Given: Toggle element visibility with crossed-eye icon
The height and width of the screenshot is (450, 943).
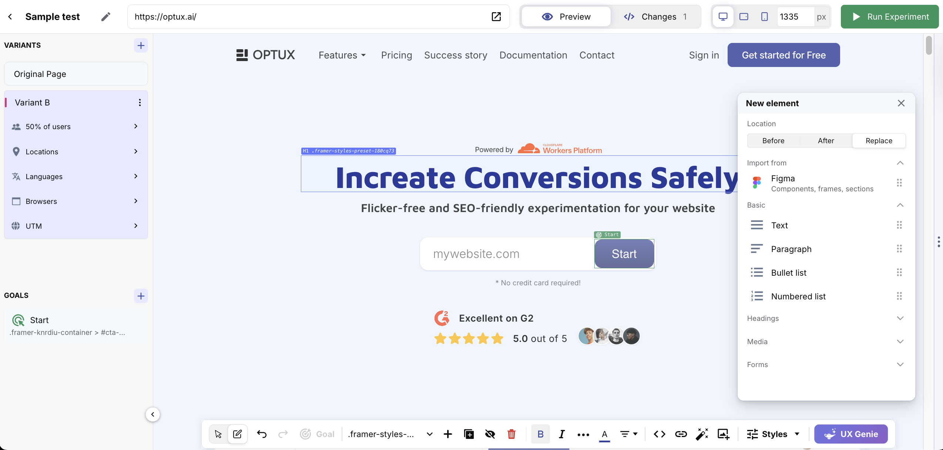Looking at the screenshot, I should pos(490,434).
